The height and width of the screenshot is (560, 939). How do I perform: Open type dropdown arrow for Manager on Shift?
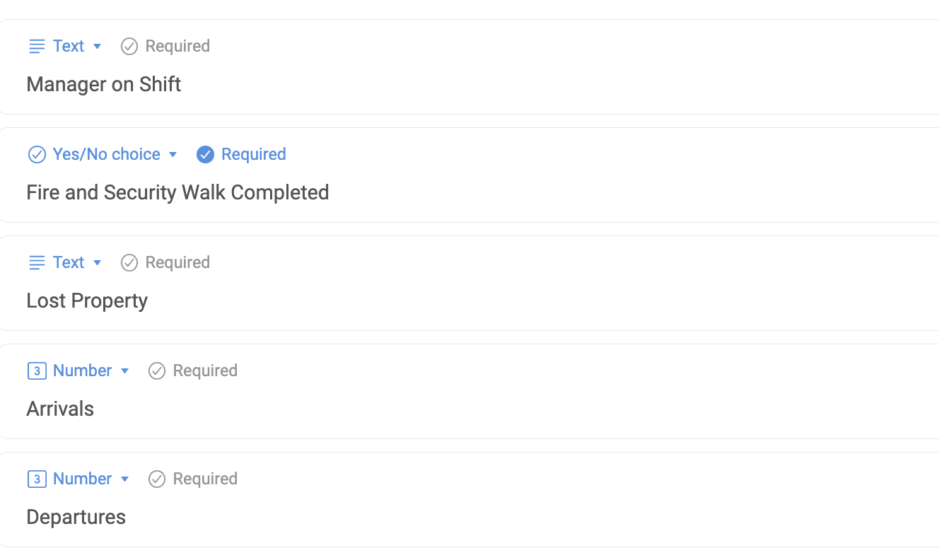98,47
